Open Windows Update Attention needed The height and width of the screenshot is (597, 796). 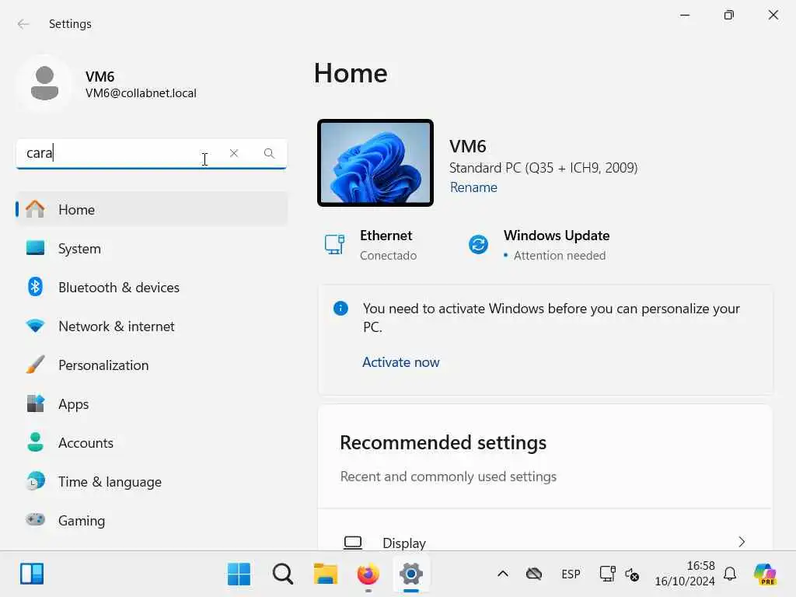[x=539, y=245]
